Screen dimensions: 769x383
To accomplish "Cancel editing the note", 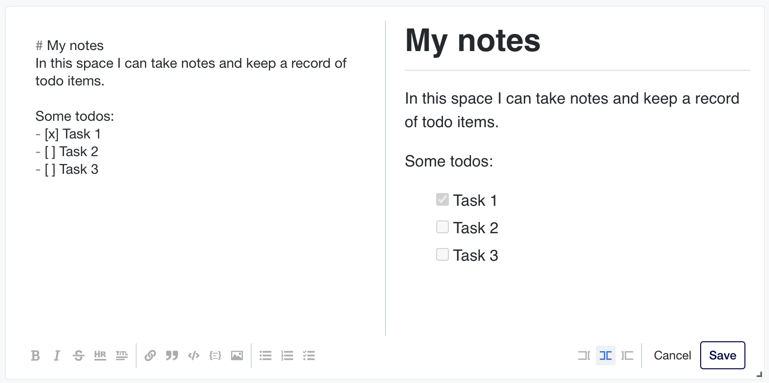I will pyautogui.click(x=672, y=355).
